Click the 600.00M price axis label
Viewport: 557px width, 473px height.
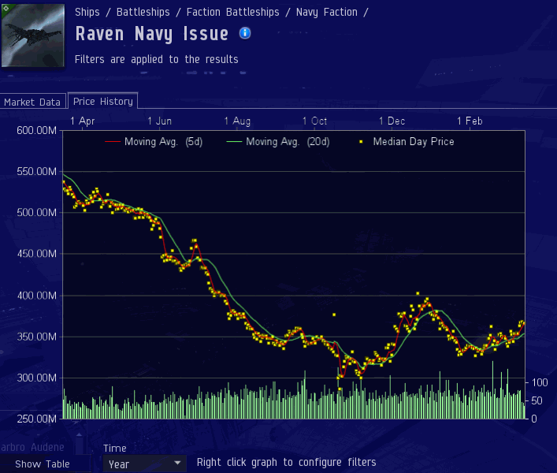point(36,130)
